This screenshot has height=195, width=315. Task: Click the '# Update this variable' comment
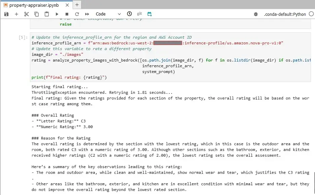tap(91, 49)
